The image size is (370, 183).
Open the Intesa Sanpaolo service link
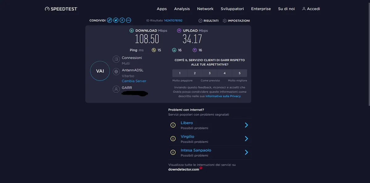(196, 150)
